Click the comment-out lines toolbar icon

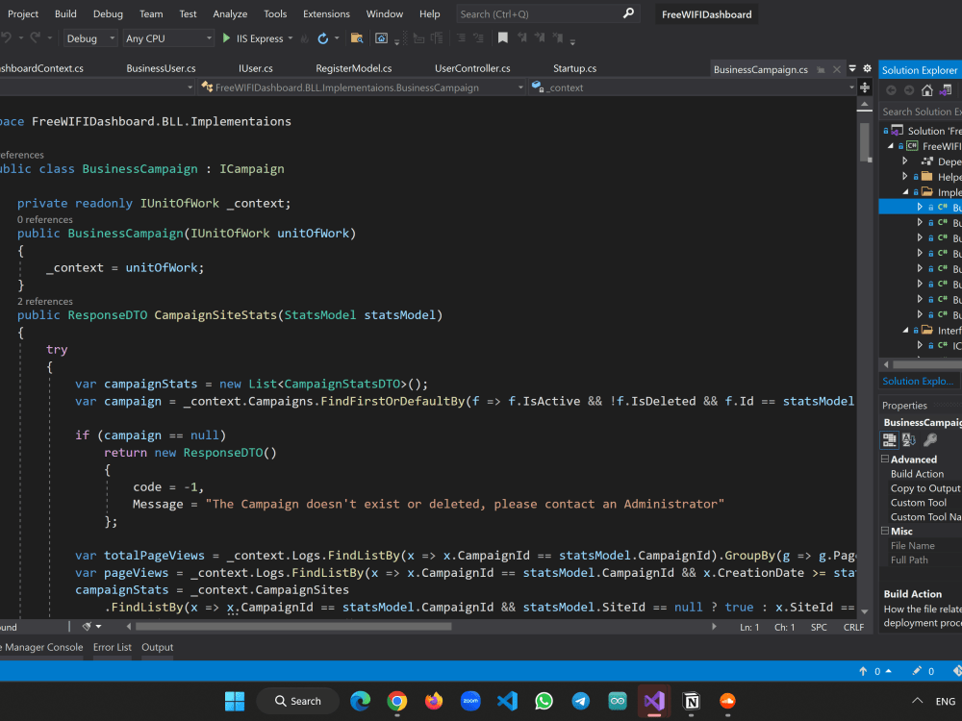461,38
